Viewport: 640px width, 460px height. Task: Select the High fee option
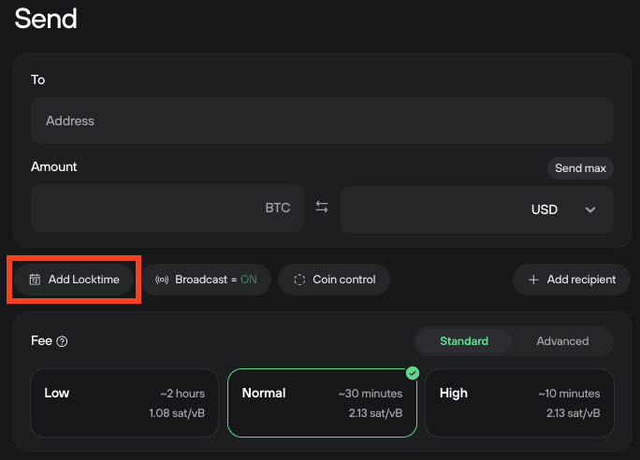coord(519,403)
